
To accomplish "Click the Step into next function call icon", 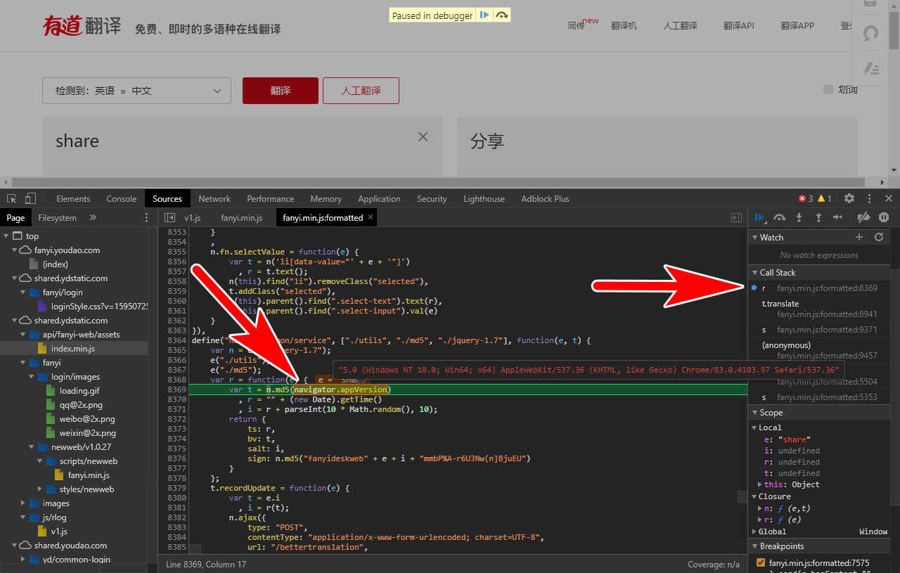I will pyautogui.click(x=799, y=217).
